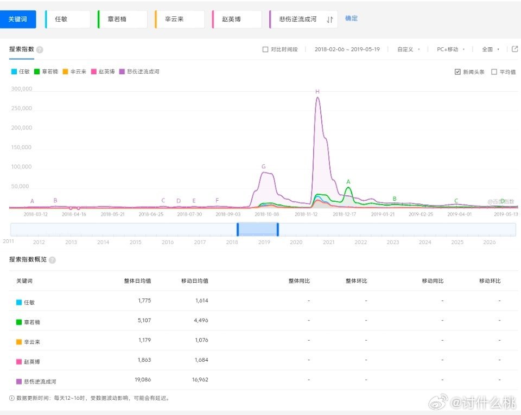Toggle the 赵英博 legend series in chart
Image resolution: width=521 pixels, height=415 pixels.
[x=103, y=72]
